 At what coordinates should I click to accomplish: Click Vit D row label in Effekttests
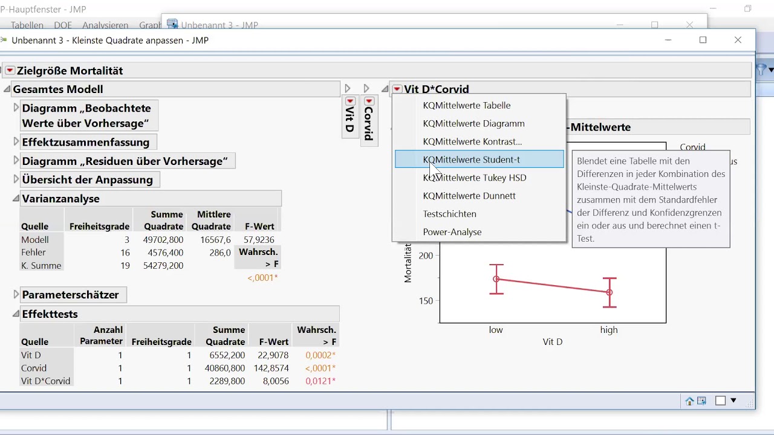click(x=31, y=355)
